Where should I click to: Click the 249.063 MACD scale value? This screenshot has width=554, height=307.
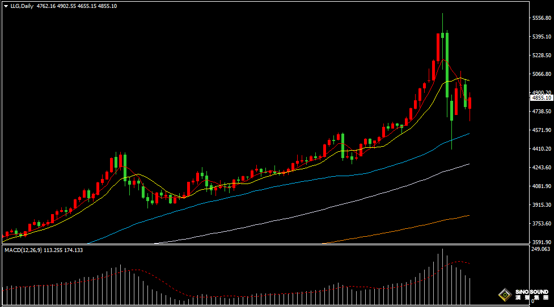point(542,249)
